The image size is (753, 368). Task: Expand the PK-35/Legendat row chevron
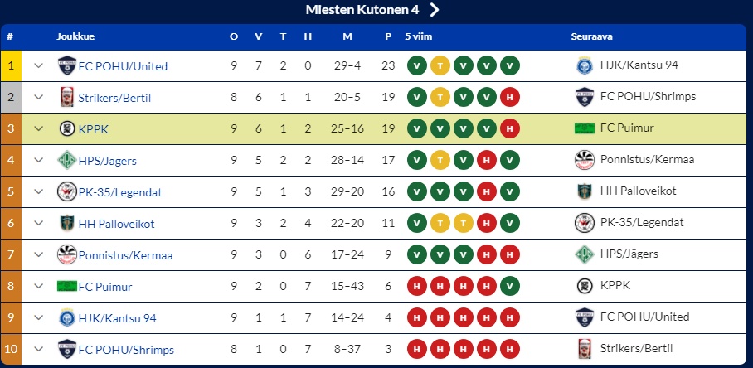(x=39, y=192)
